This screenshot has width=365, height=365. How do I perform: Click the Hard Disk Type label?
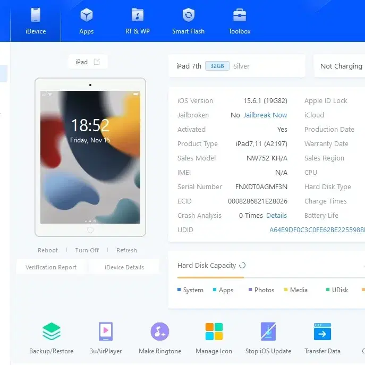click(x=327, y=187)
